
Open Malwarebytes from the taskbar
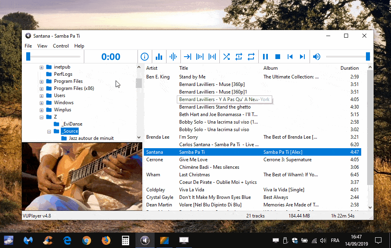pos(28,240)
